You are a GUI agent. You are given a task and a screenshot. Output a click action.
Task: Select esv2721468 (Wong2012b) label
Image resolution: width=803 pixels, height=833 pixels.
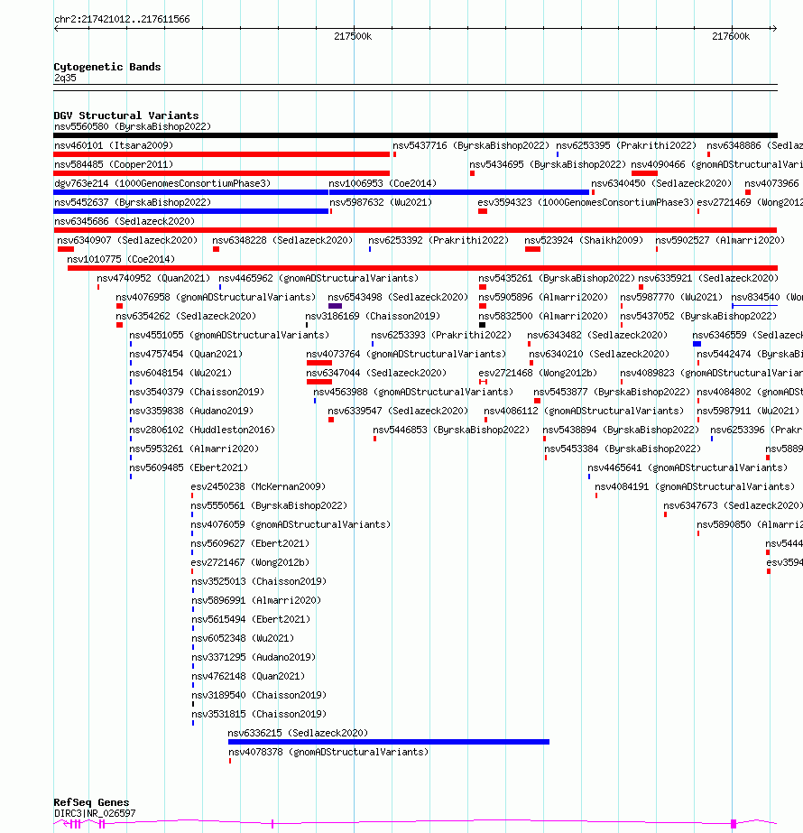tap(538, 373)
